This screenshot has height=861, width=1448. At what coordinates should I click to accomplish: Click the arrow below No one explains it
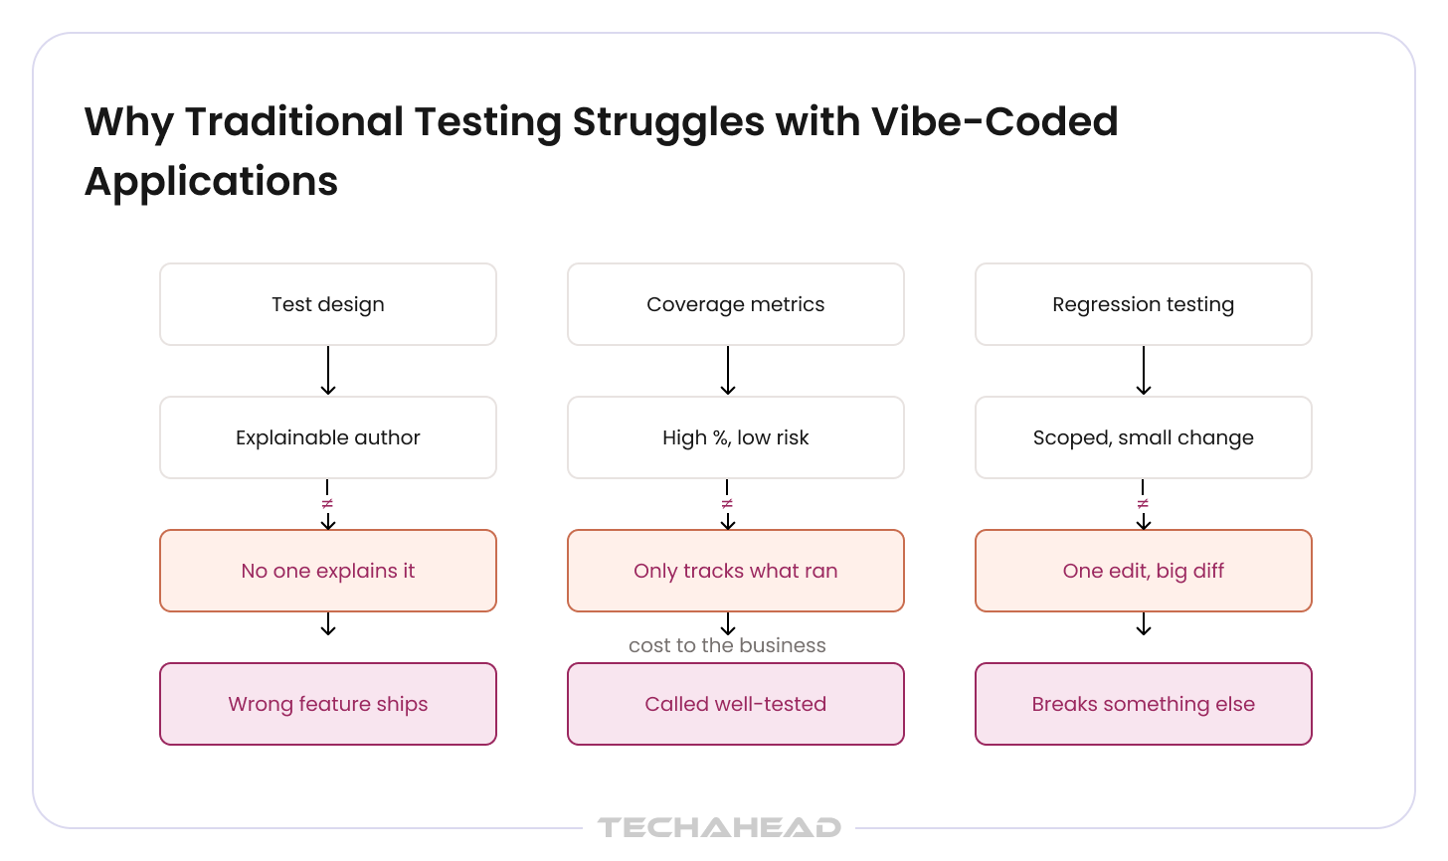(328, 624)
